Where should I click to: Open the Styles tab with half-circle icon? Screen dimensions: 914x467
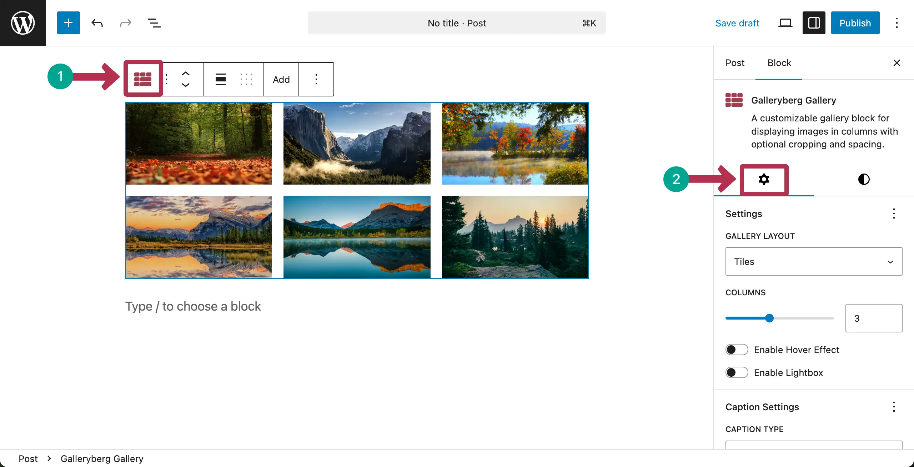864,179
